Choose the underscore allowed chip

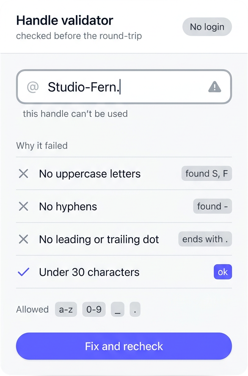117,310
